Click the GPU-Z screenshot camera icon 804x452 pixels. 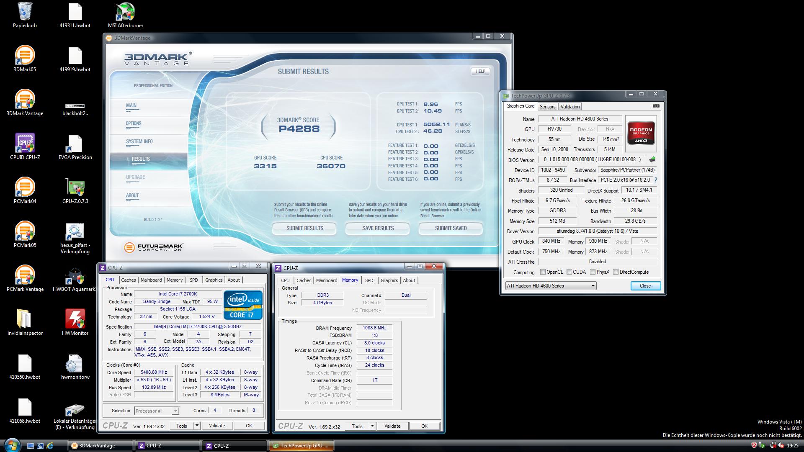pos(656,106)
